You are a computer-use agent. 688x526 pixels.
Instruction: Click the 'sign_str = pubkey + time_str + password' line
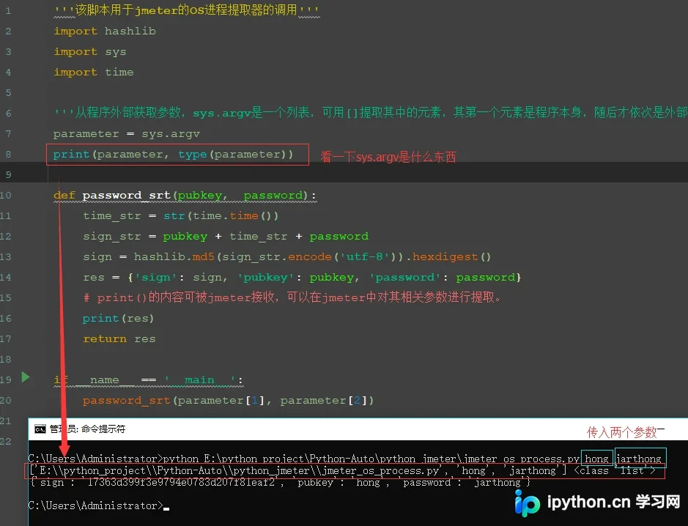point(226,237)
